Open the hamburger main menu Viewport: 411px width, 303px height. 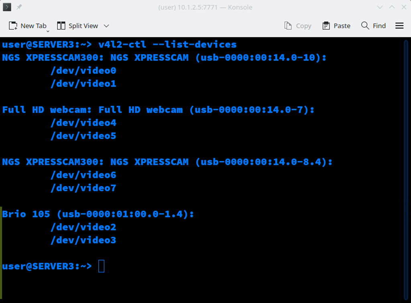[x=399, y=26]
